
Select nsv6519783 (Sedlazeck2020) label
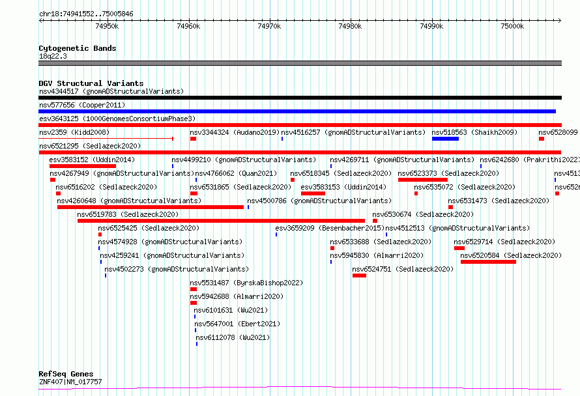tap(128, 214)
